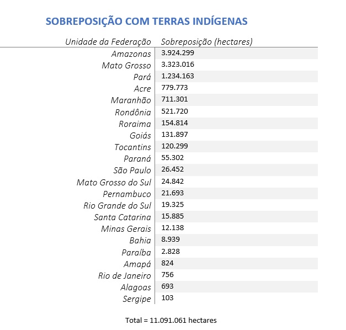Click the Amazonas row label
Screen dimensions: 346x330
click(x=131, y=54)
